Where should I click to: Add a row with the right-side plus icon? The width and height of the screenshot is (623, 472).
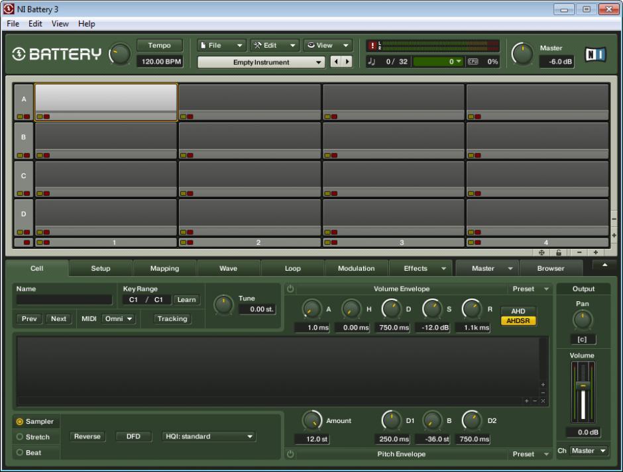614,236
